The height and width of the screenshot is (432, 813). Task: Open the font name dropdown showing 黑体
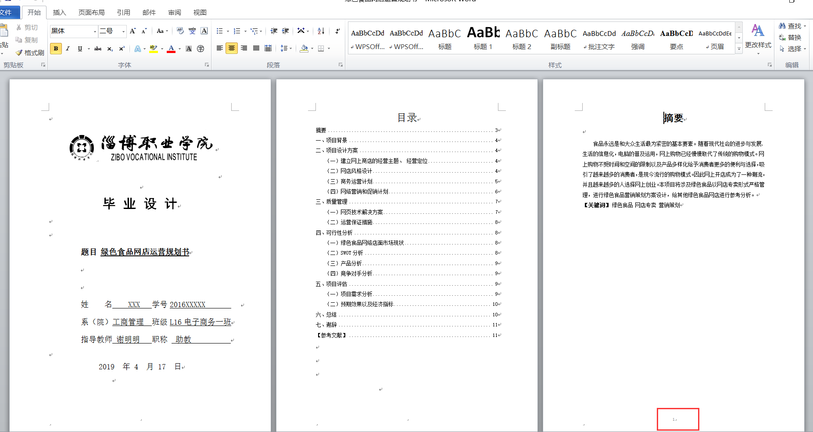point(95,31)
